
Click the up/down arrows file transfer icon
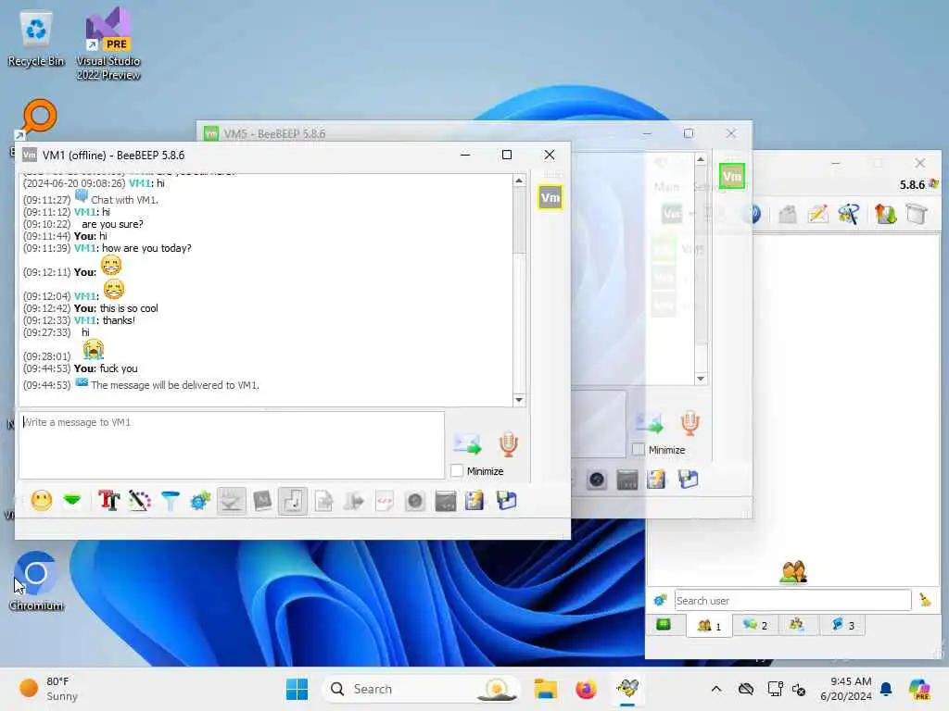pos(885,214)
